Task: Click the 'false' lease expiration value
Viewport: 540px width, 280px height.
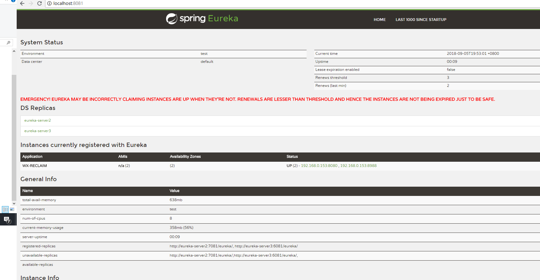Action: pos(451,70)
